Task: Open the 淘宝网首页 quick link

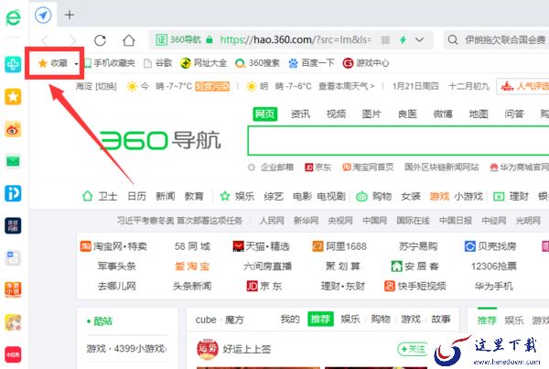Action: point(368,168)
